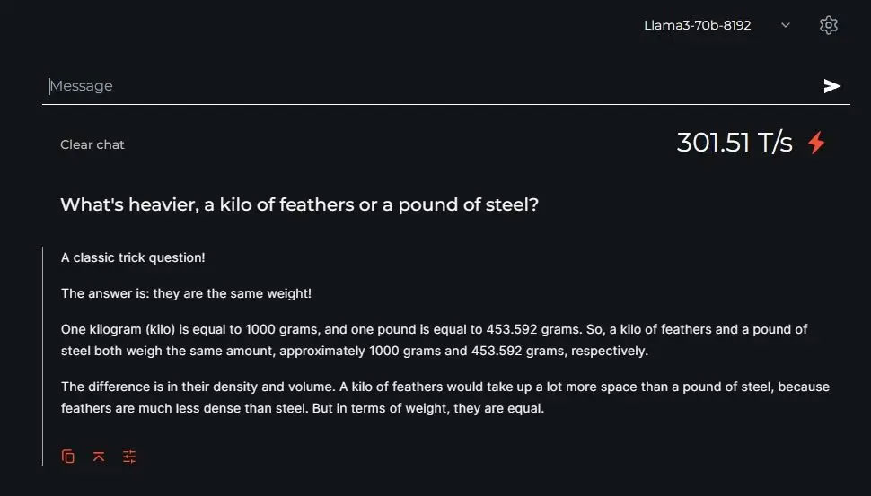Click the line starting 'The difference is'

[445, 387]
